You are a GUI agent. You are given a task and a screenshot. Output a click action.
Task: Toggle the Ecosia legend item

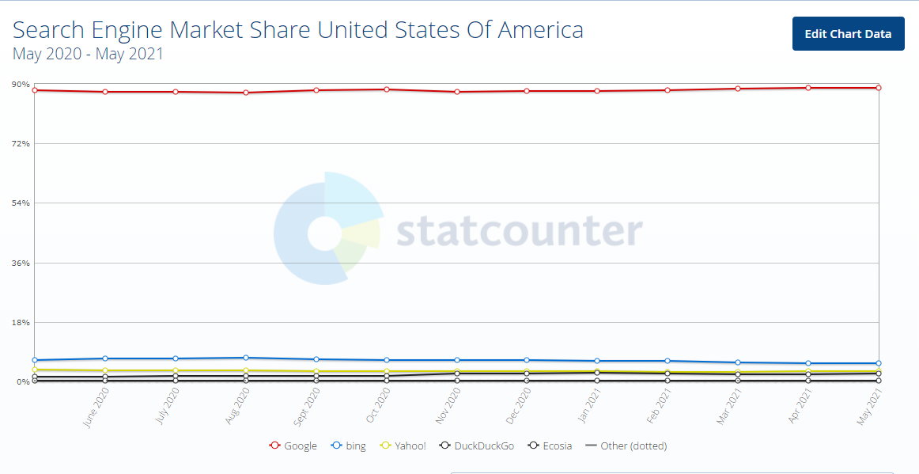(550, 446)
